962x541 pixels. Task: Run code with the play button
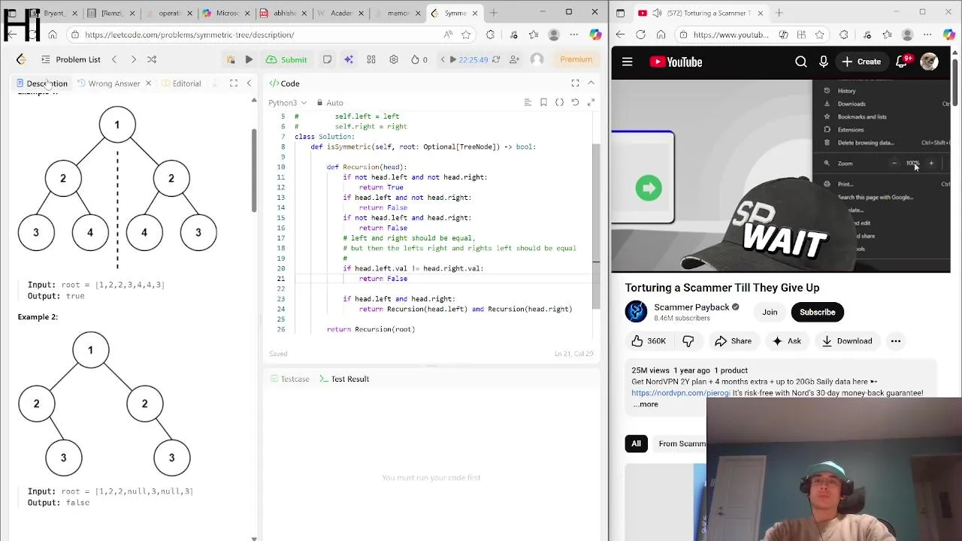[249, 59]
